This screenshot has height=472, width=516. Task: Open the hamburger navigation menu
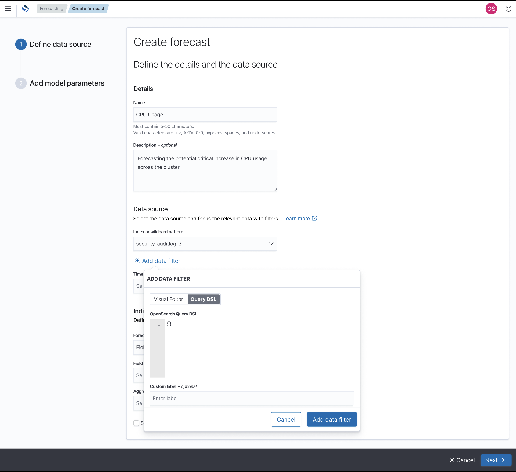[x=8, y=9]
